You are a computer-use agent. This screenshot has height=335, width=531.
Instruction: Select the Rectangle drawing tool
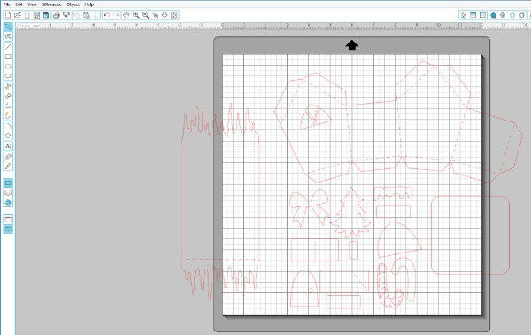point(8,57)
